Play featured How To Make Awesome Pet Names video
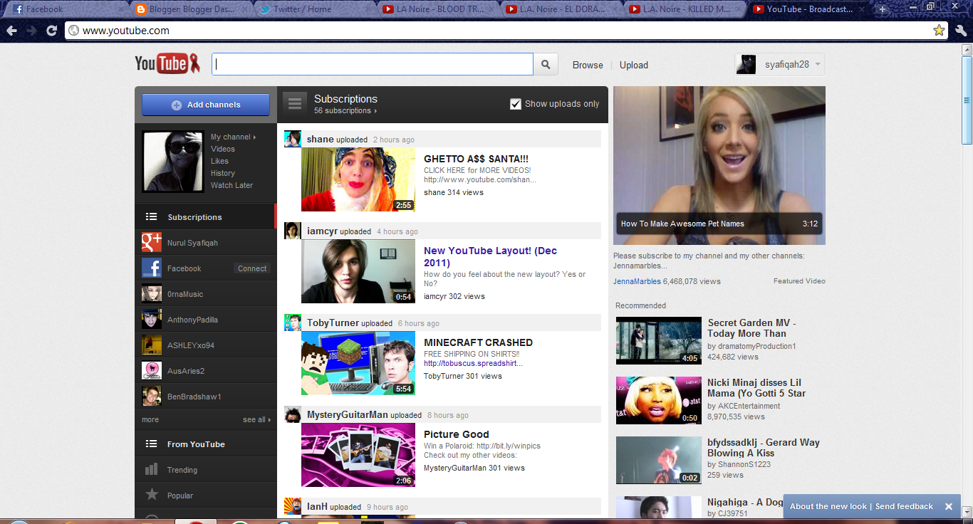Screen dimensions: 973x524 [719, 165]
